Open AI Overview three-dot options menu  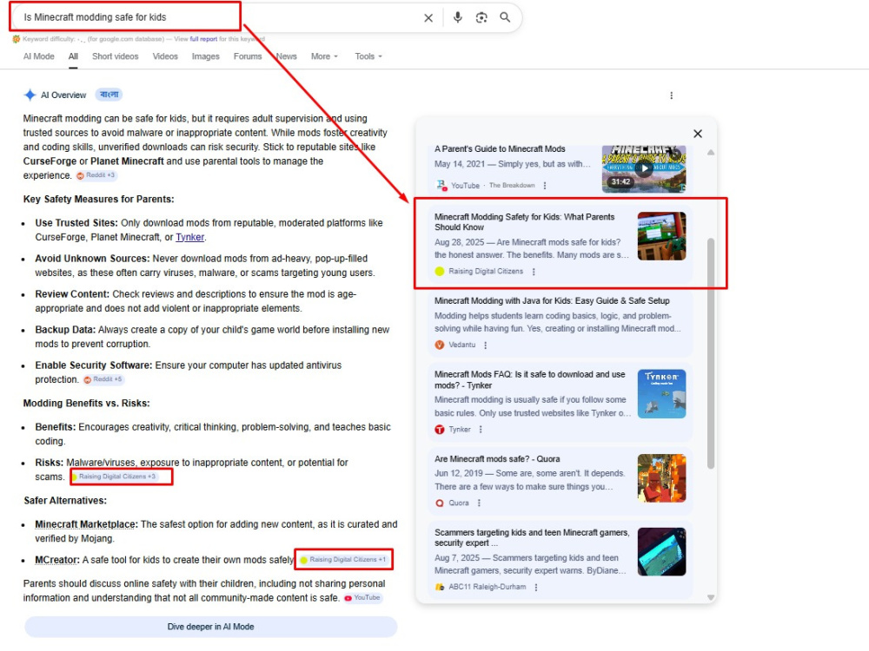point(671,95)
